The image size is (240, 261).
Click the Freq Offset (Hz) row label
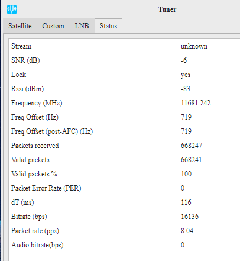coord(35,117)
